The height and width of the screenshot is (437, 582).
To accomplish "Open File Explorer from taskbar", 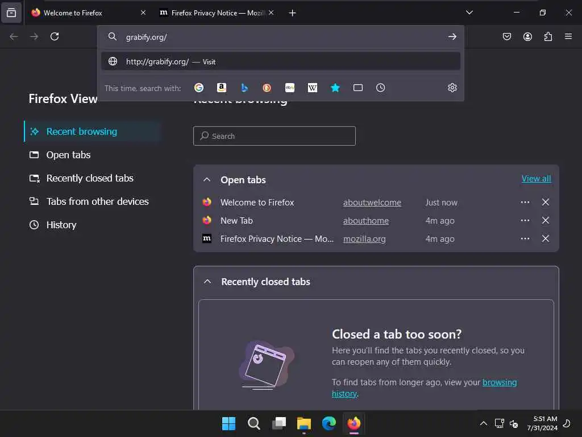I will (x=304, y=423).
